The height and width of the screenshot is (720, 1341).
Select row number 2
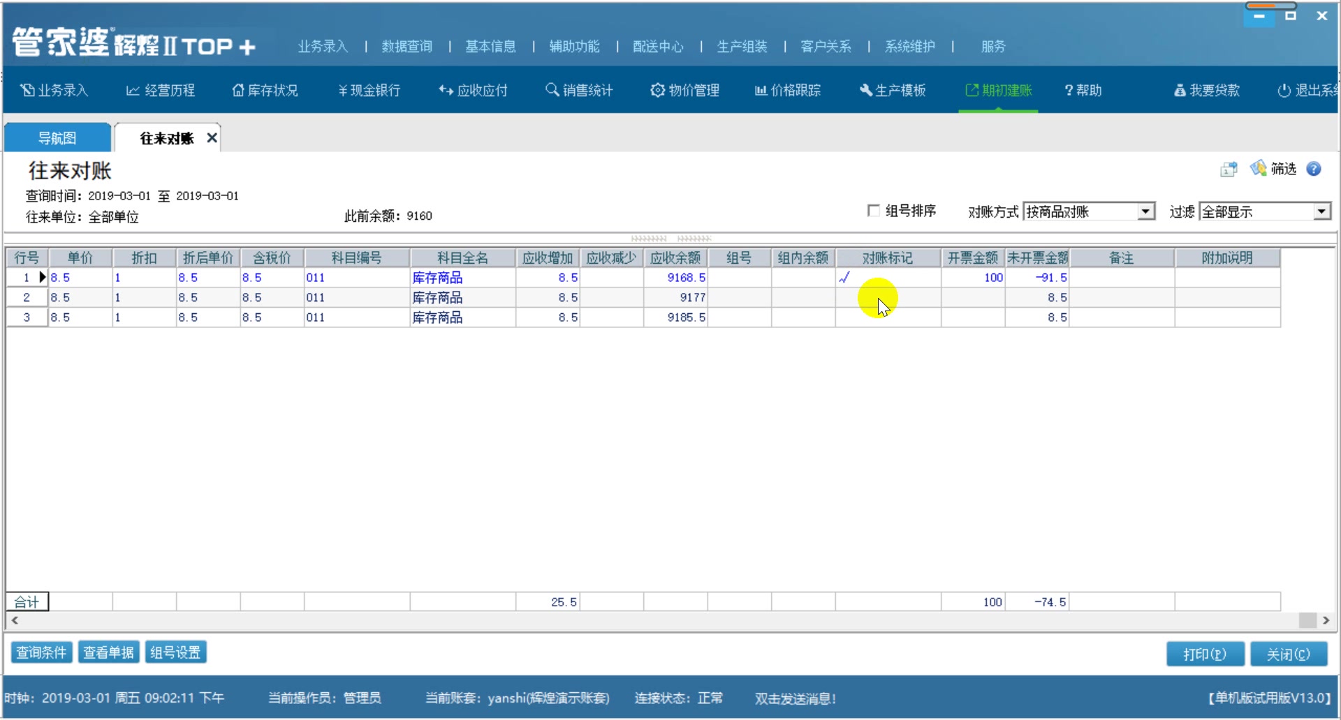click(27, 298)
